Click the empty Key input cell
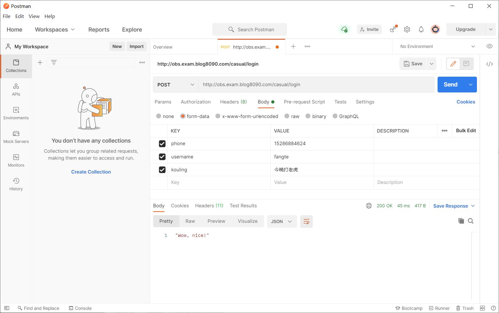The width and height of the screenshot is (499, 313). (219, 182)
